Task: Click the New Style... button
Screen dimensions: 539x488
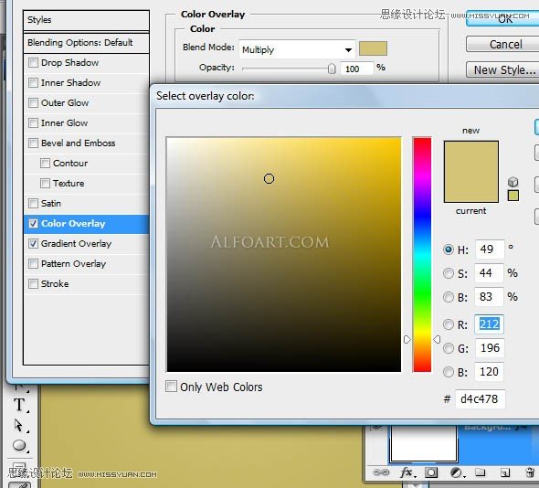Action: (x=502, y=69)
